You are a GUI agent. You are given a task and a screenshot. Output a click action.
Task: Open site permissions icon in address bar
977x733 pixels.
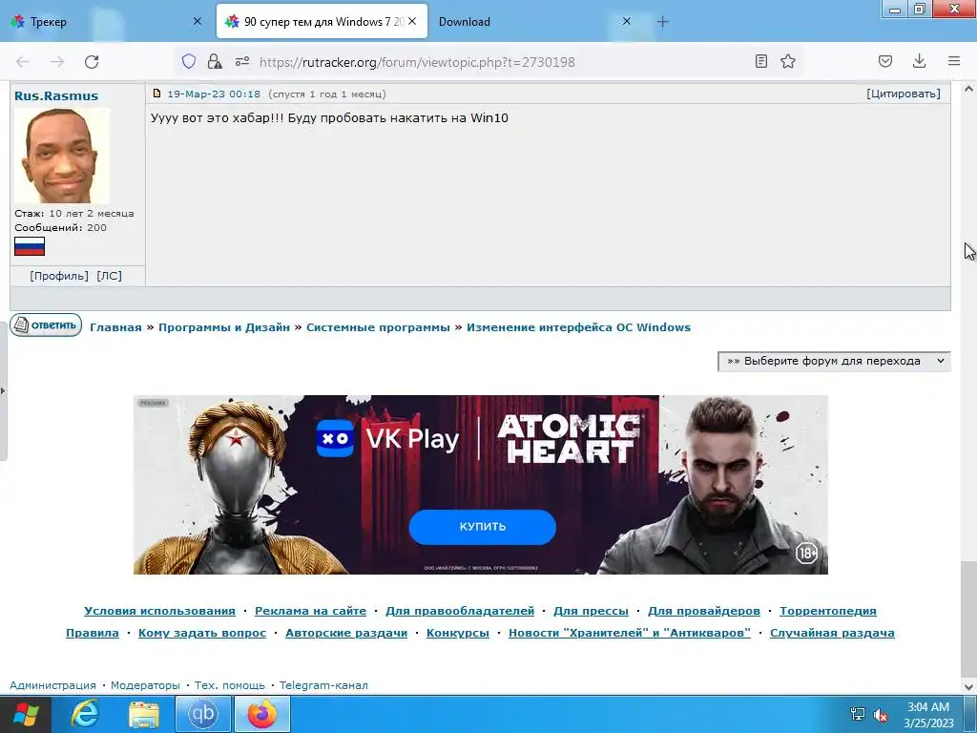pyautogui.click(x=241, y=61)
